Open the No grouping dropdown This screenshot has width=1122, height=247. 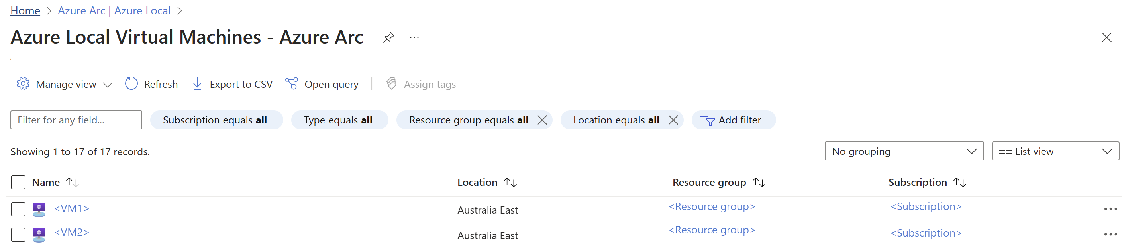coord(904,151)
